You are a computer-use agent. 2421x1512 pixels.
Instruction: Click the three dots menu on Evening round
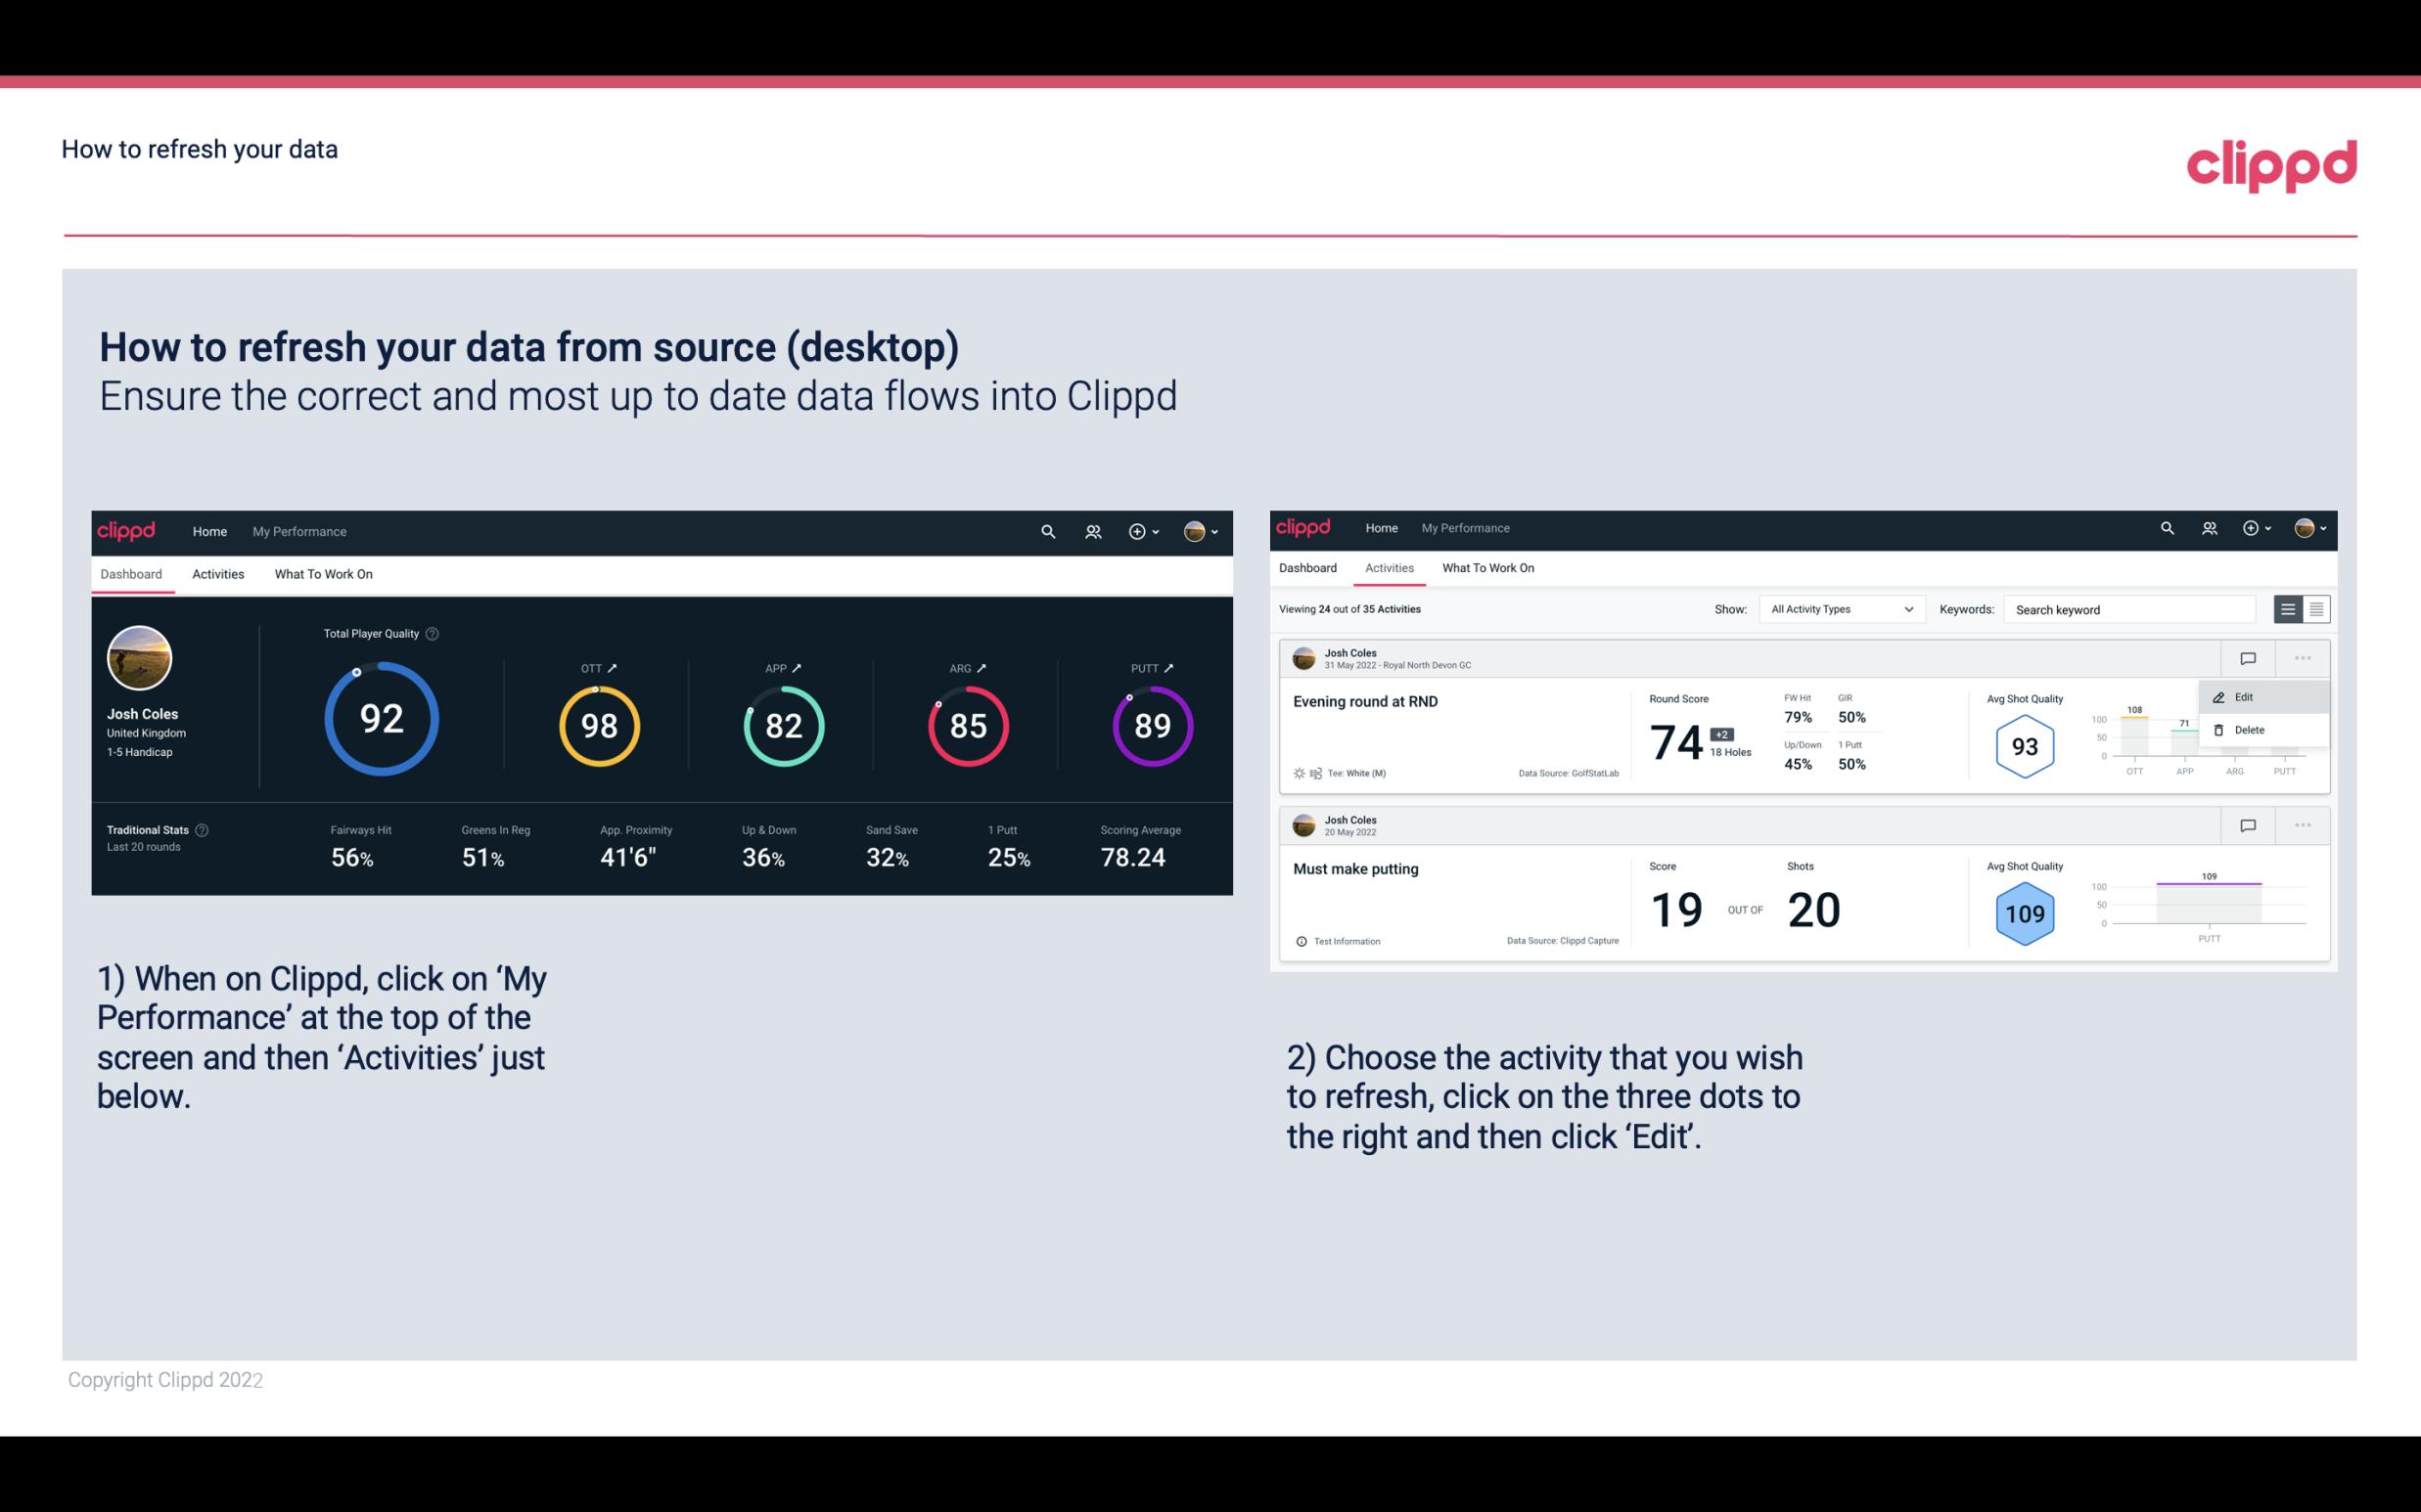pyautogui.click(x=2303, y=656)
